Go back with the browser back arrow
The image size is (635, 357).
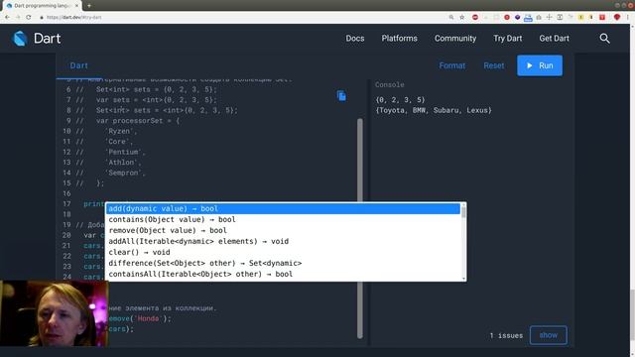coord(7,18)
